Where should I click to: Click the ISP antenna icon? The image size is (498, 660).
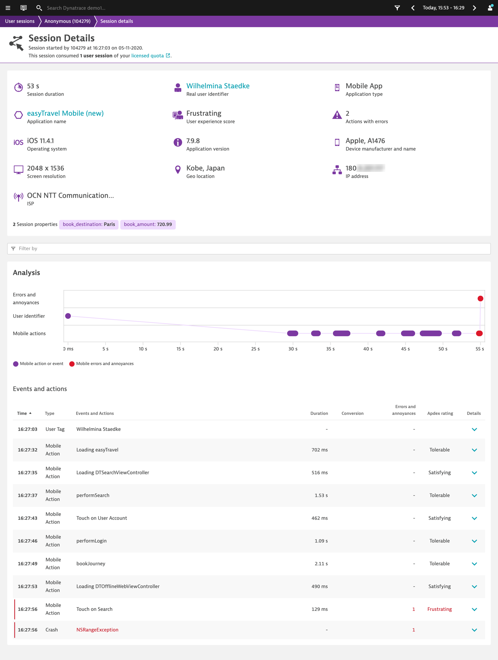18,197
